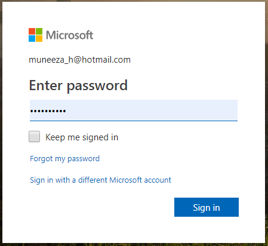The image size is (268, 246).
Task: Click the Sign in text on the blue button
Action: click(207, 208)
